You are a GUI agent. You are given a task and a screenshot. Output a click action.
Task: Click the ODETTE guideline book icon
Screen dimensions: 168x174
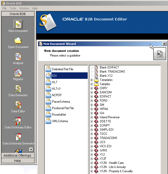pos(96,121)
